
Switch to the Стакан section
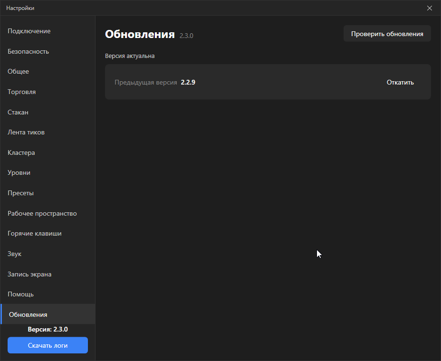[48, 112]
